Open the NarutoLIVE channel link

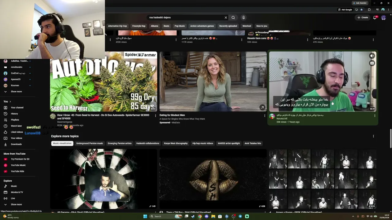pos(282,119)
